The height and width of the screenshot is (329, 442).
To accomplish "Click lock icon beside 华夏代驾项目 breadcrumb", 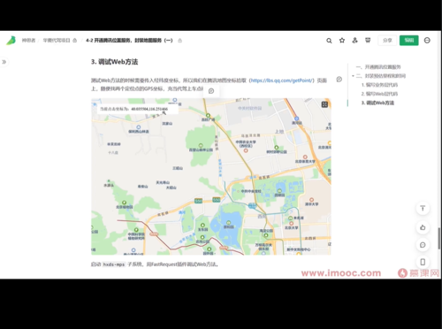I will pos(75,41).
